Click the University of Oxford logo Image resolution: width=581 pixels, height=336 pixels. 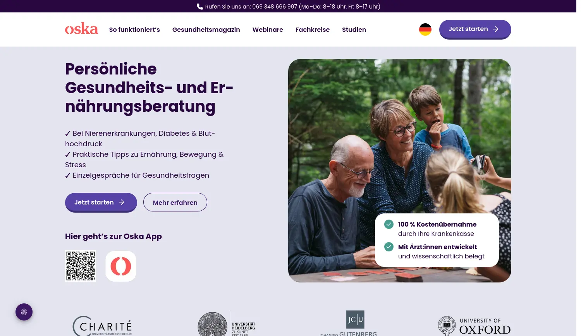[474, 326]
